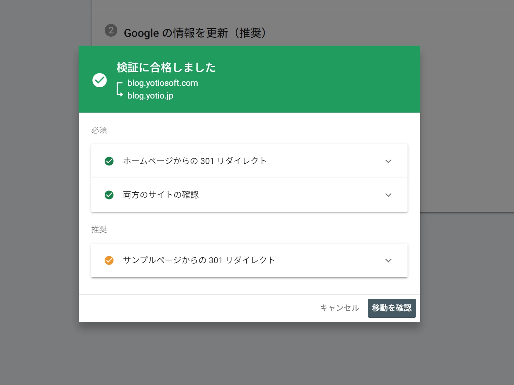Click the 推奨 section label
The image size is (514, 385).
pyautogui.click(x=99, y=229)
